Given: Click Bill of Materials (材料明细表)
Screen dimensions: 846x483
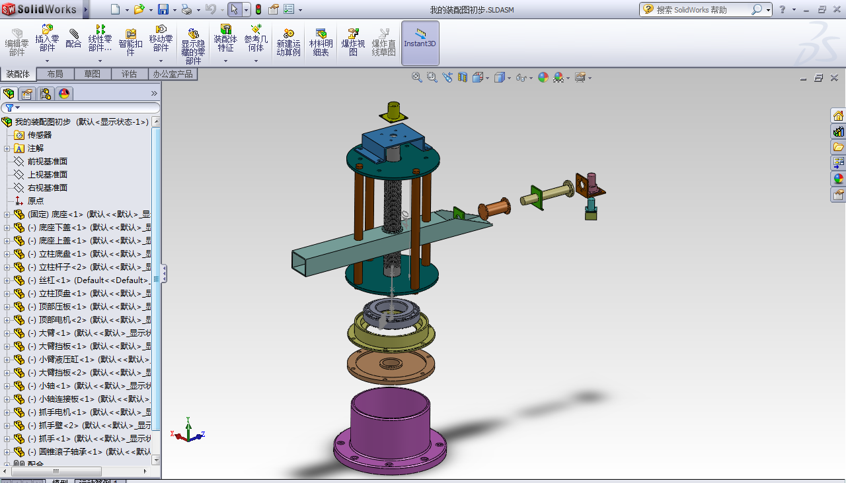Looking at the screenshot, I should point(321,42).
